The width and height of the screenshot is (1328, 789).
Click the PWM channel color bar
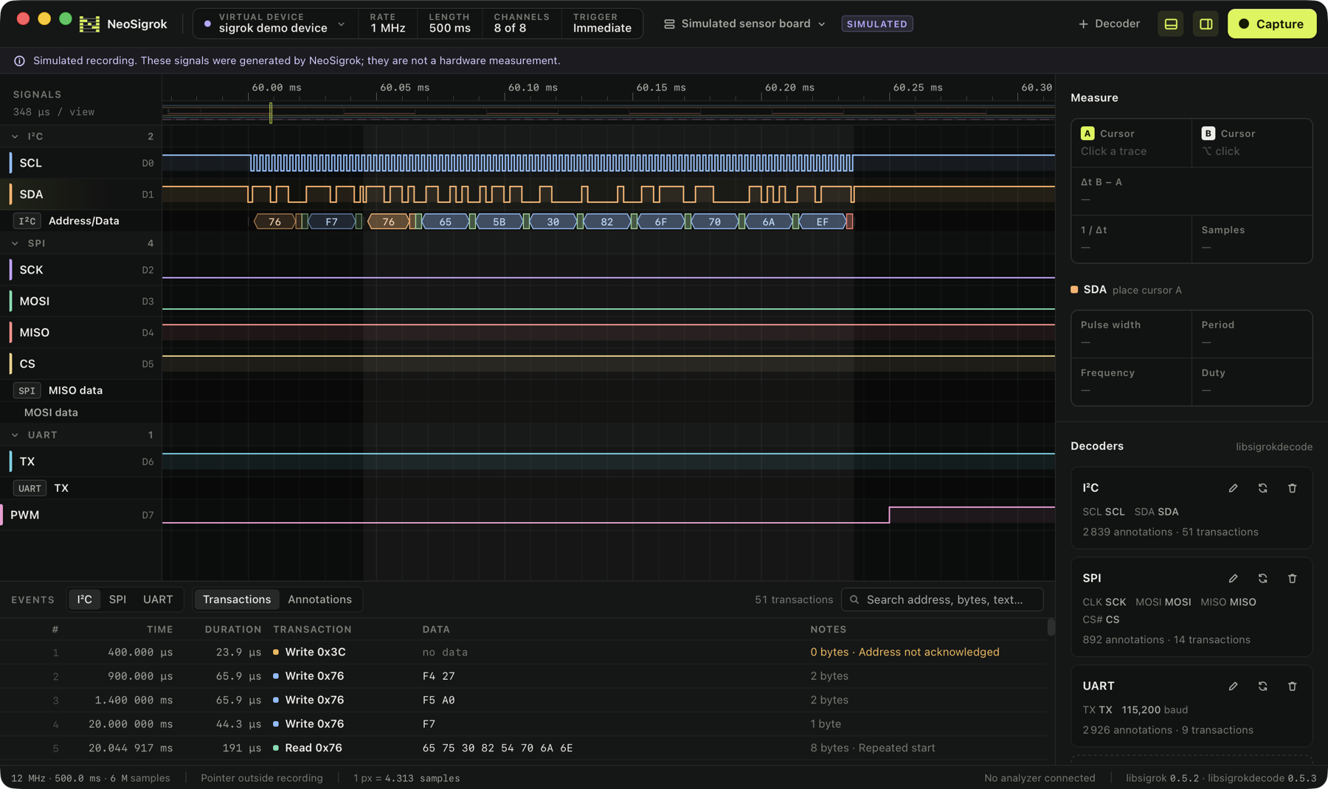(2, 515)
